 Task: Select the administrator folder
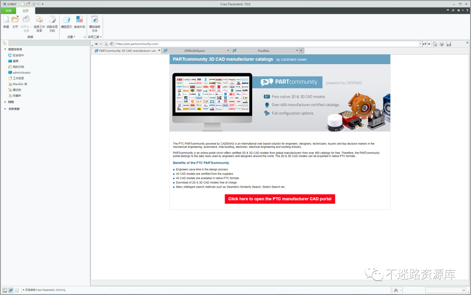click(19, 72)
